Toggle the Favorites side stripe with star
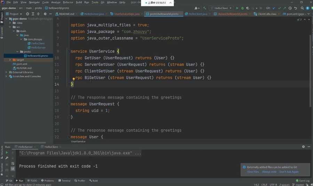 [x=2, y=169]
